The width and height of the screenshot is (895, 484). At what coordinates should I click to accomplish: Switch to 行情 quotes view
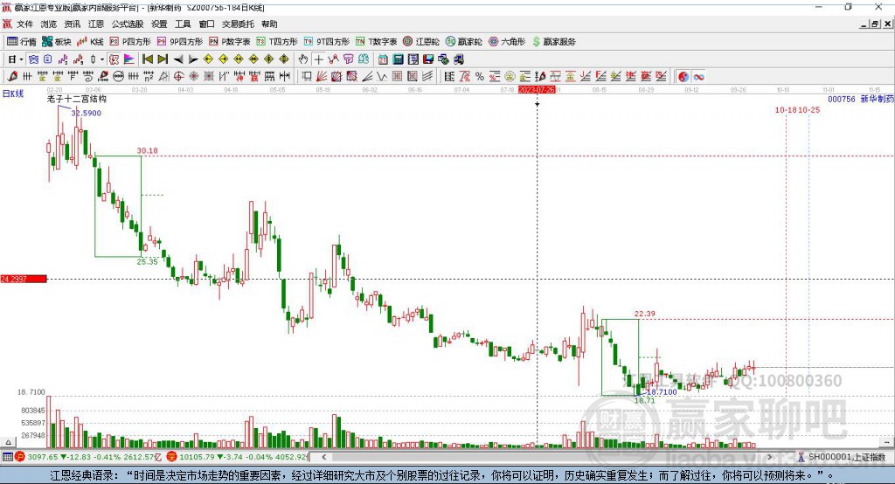click(x=22, y=42)
